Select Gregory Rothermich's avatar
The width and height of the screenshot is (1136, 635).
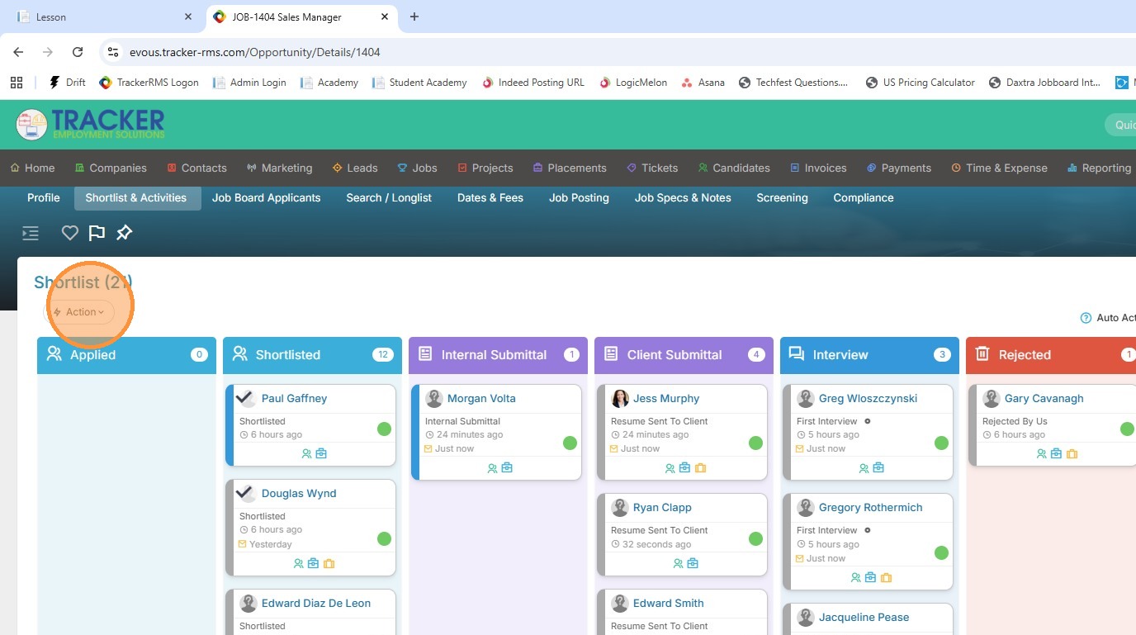pos(806,508)
